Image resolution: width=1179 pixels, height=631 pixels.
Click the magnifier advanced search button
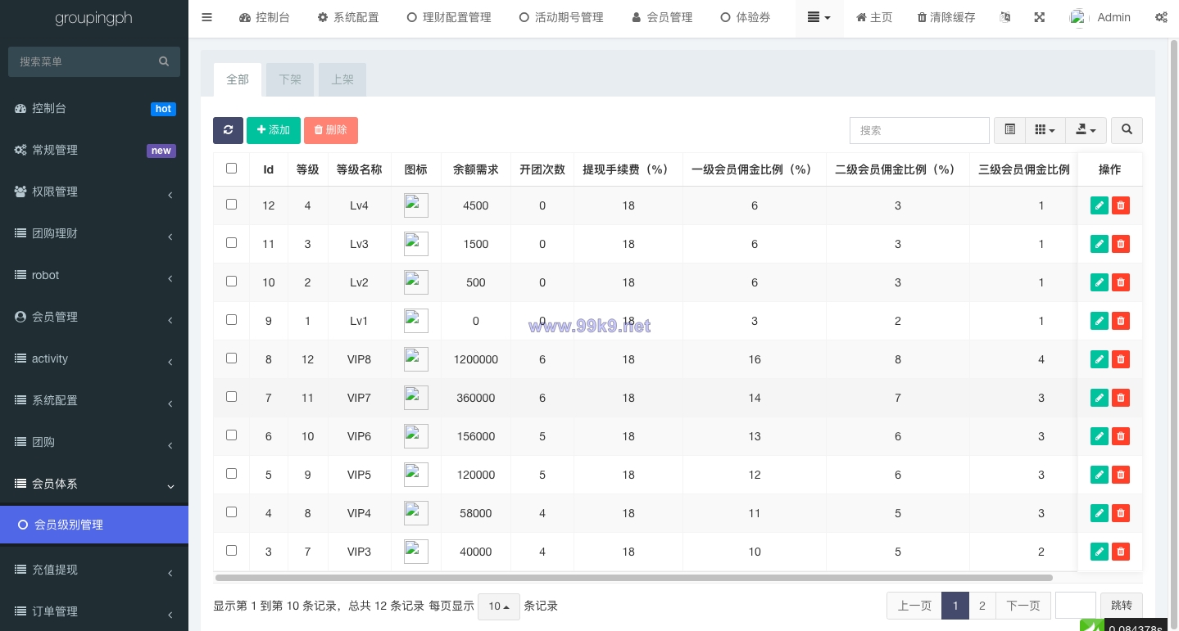(1127, 130)
